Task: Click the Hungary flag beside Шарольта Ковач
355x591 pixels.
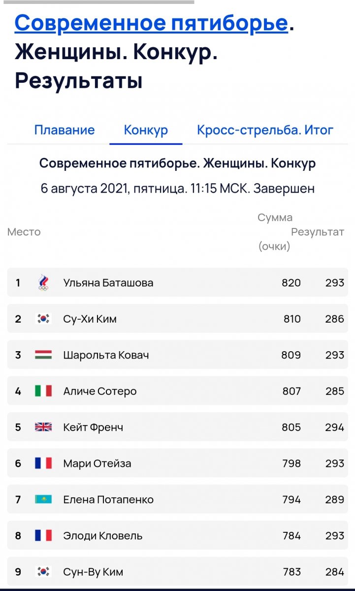Action: point(43,355)
